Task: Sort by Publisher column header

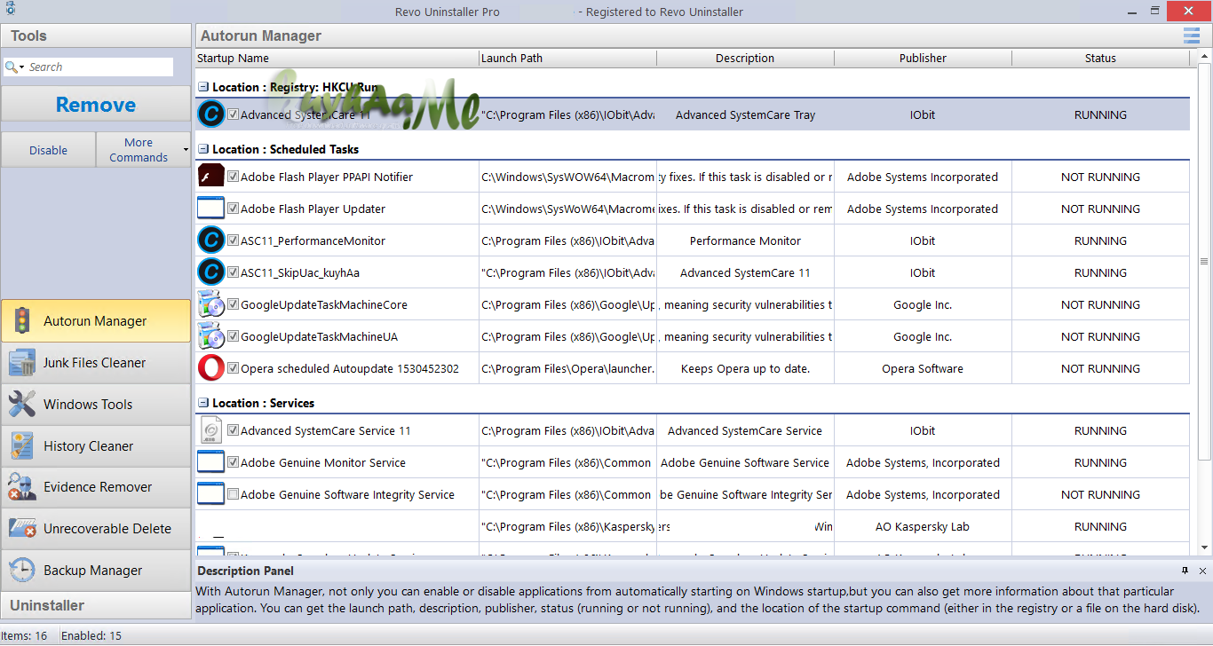Action: [924, 58]
